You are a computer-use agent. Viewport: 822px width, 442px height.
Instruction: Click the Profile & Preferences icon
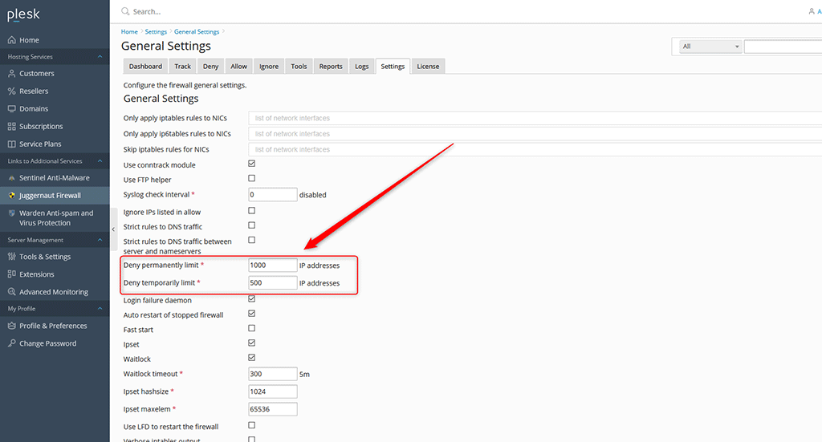pos(11,326)
